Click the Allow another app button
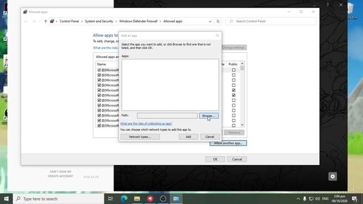The image size is (363, 204). pyautogui.click(x=228, y=143)
